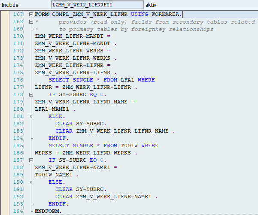Click IF keyword on line 187
258x215 pixels.
point(52,160)
